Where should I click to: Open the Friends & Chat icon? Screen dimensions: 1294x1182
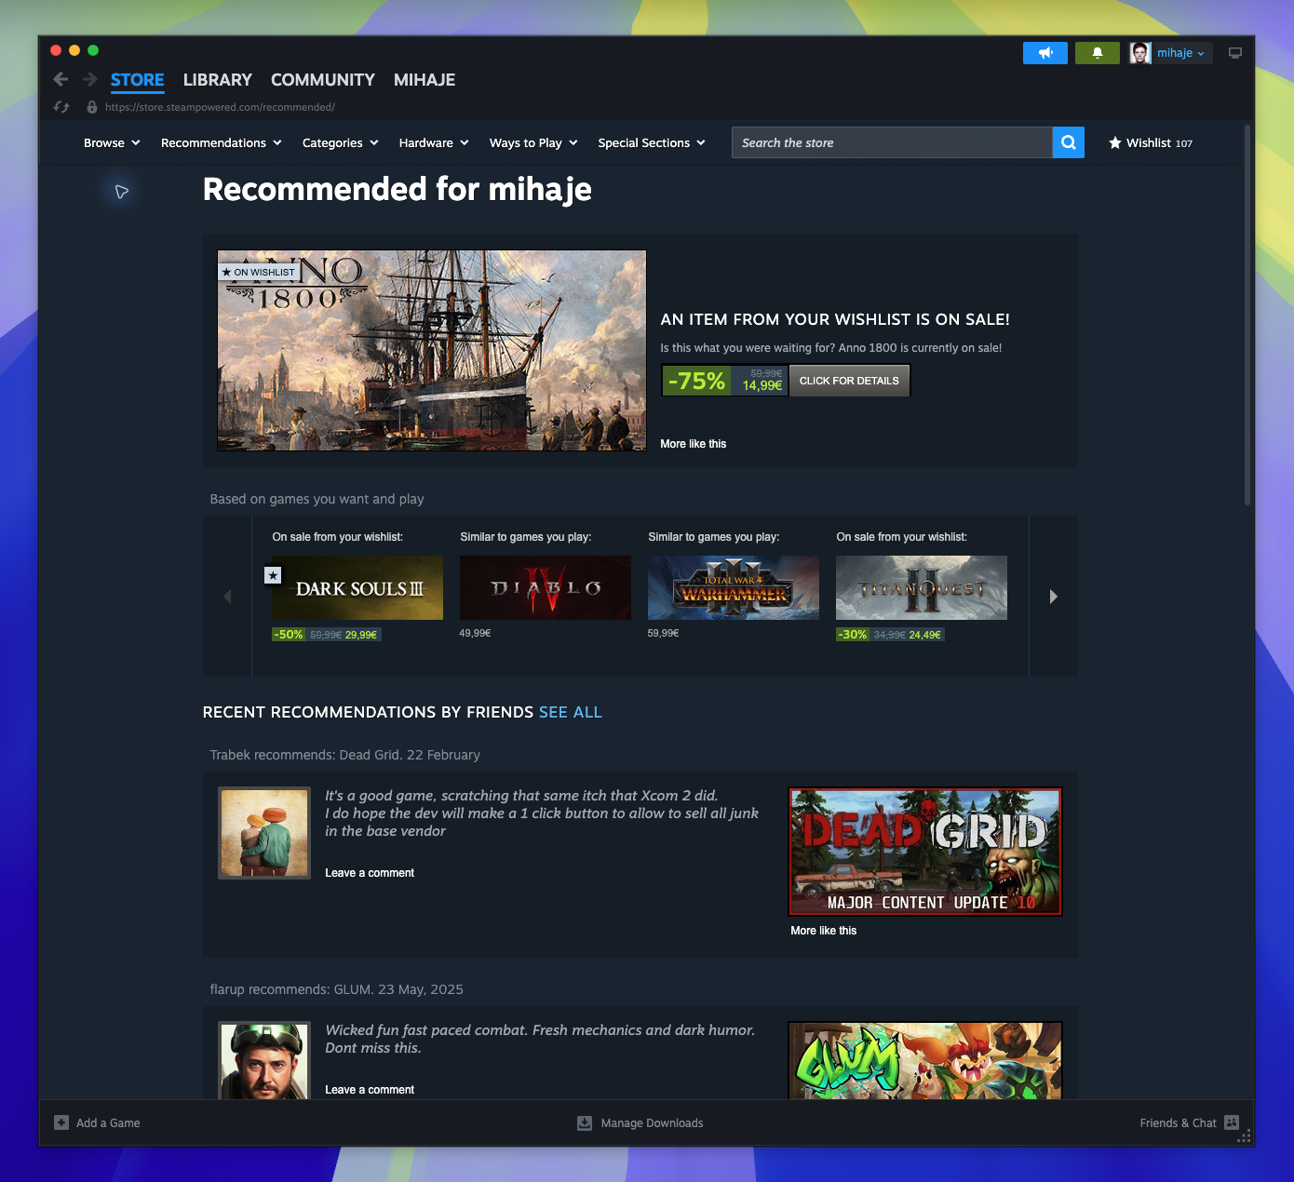1232,1122
